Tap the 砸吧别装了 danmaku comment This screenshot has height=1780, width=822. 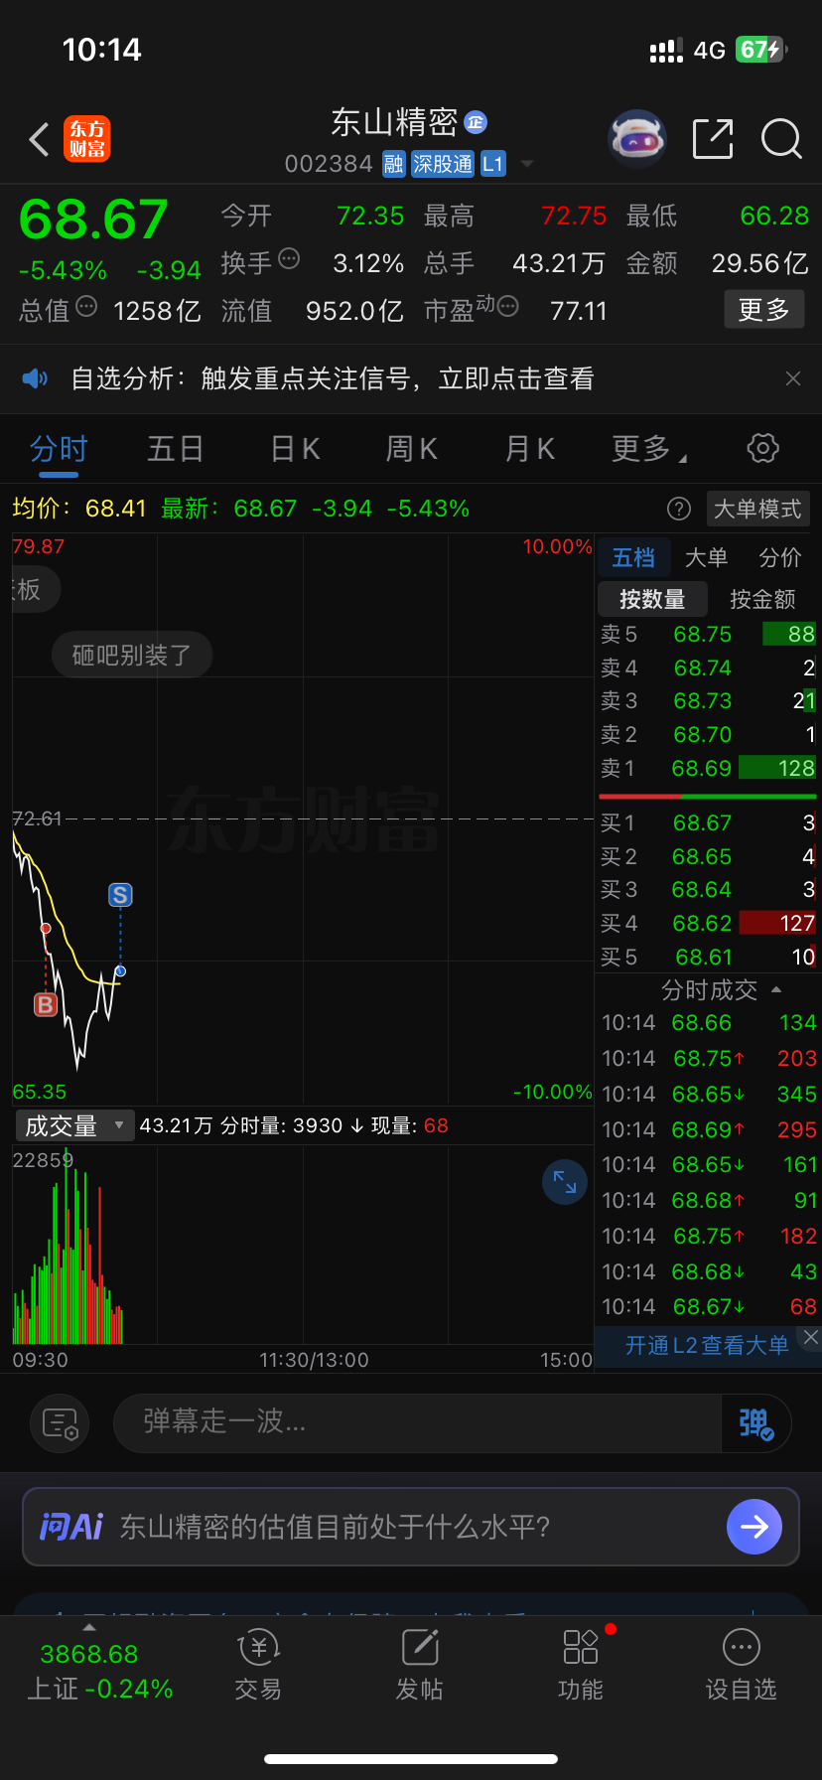(x=132, y=655)
